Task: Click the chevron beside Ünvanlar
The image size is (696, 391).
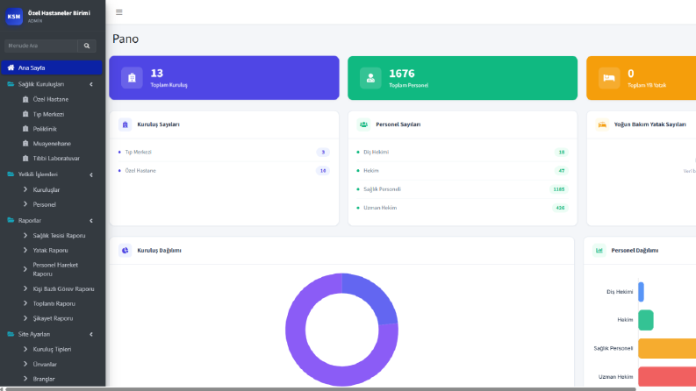Action: click(x=25, y=364)
